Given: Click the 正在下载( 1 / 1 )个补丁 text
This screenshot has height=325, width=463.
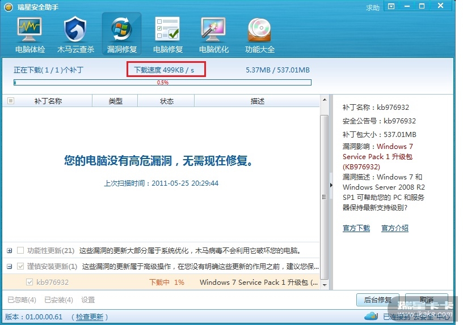Looking at the screenshot, I should (x=48, y=70).
